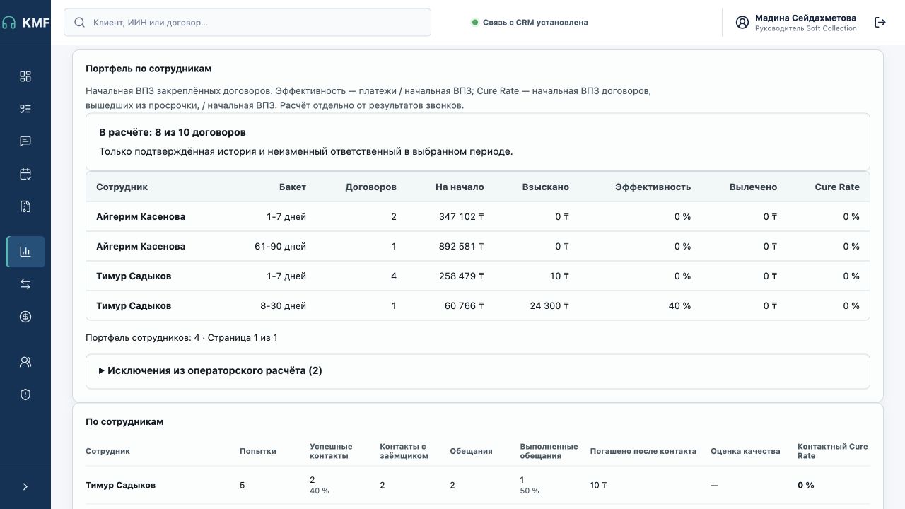Focus the client, IIN or contract search field
The width and height of the screenshot is (905, 509).
(247, 23)
